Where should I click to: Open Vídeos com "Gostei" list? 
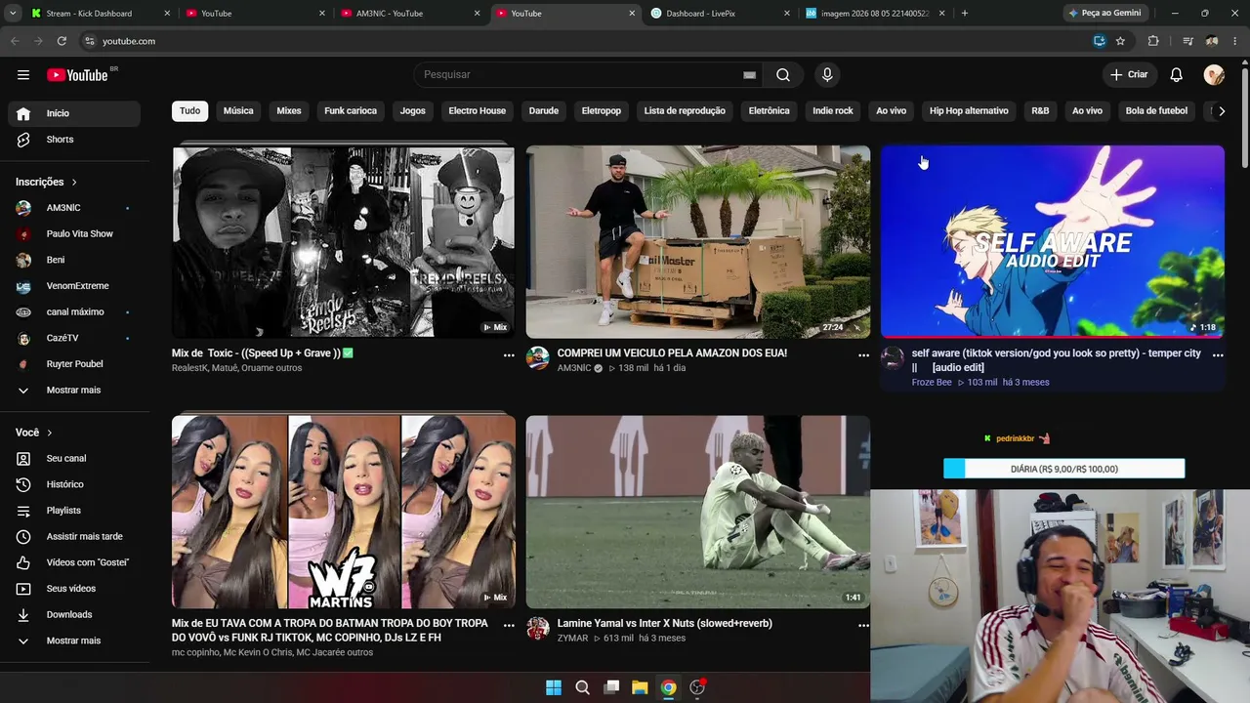click(x=74, y=562)
